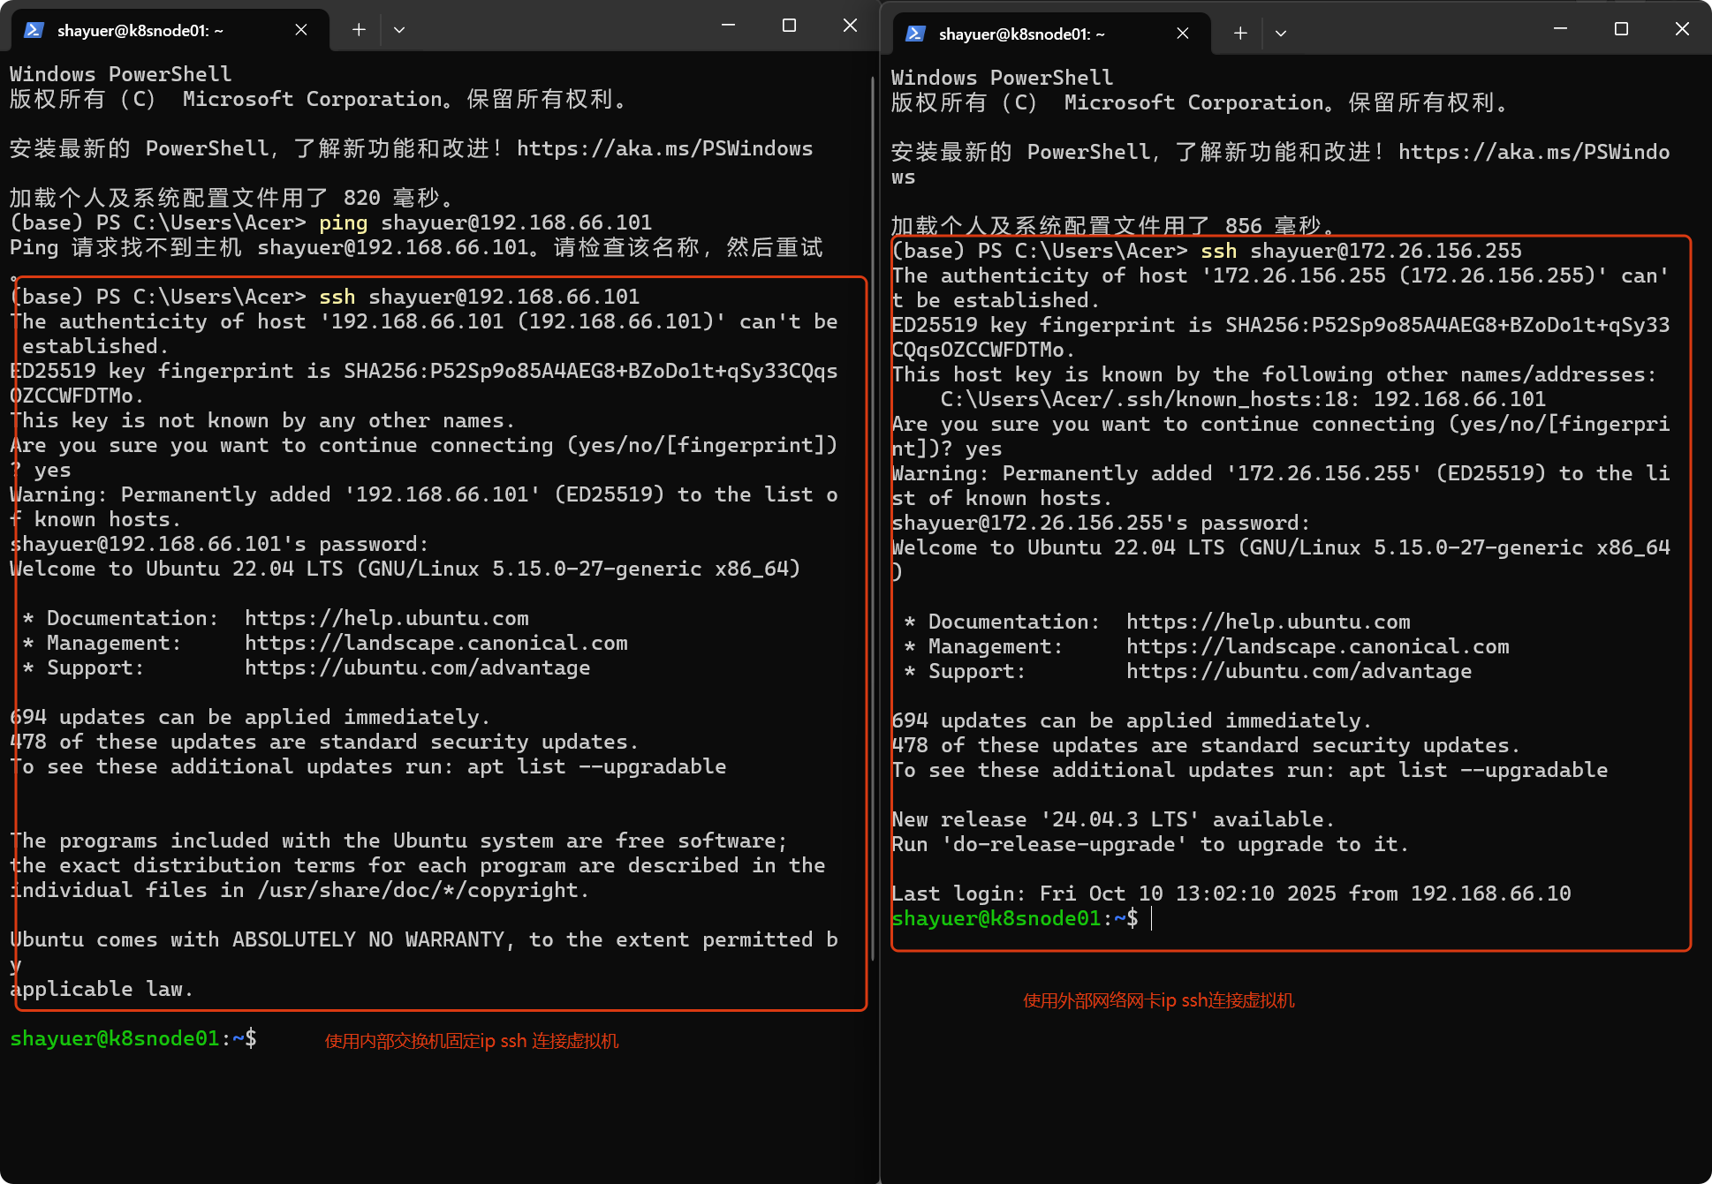Close the right terminal's shayuer@k8snode01 tab

tap(1183, 34)
